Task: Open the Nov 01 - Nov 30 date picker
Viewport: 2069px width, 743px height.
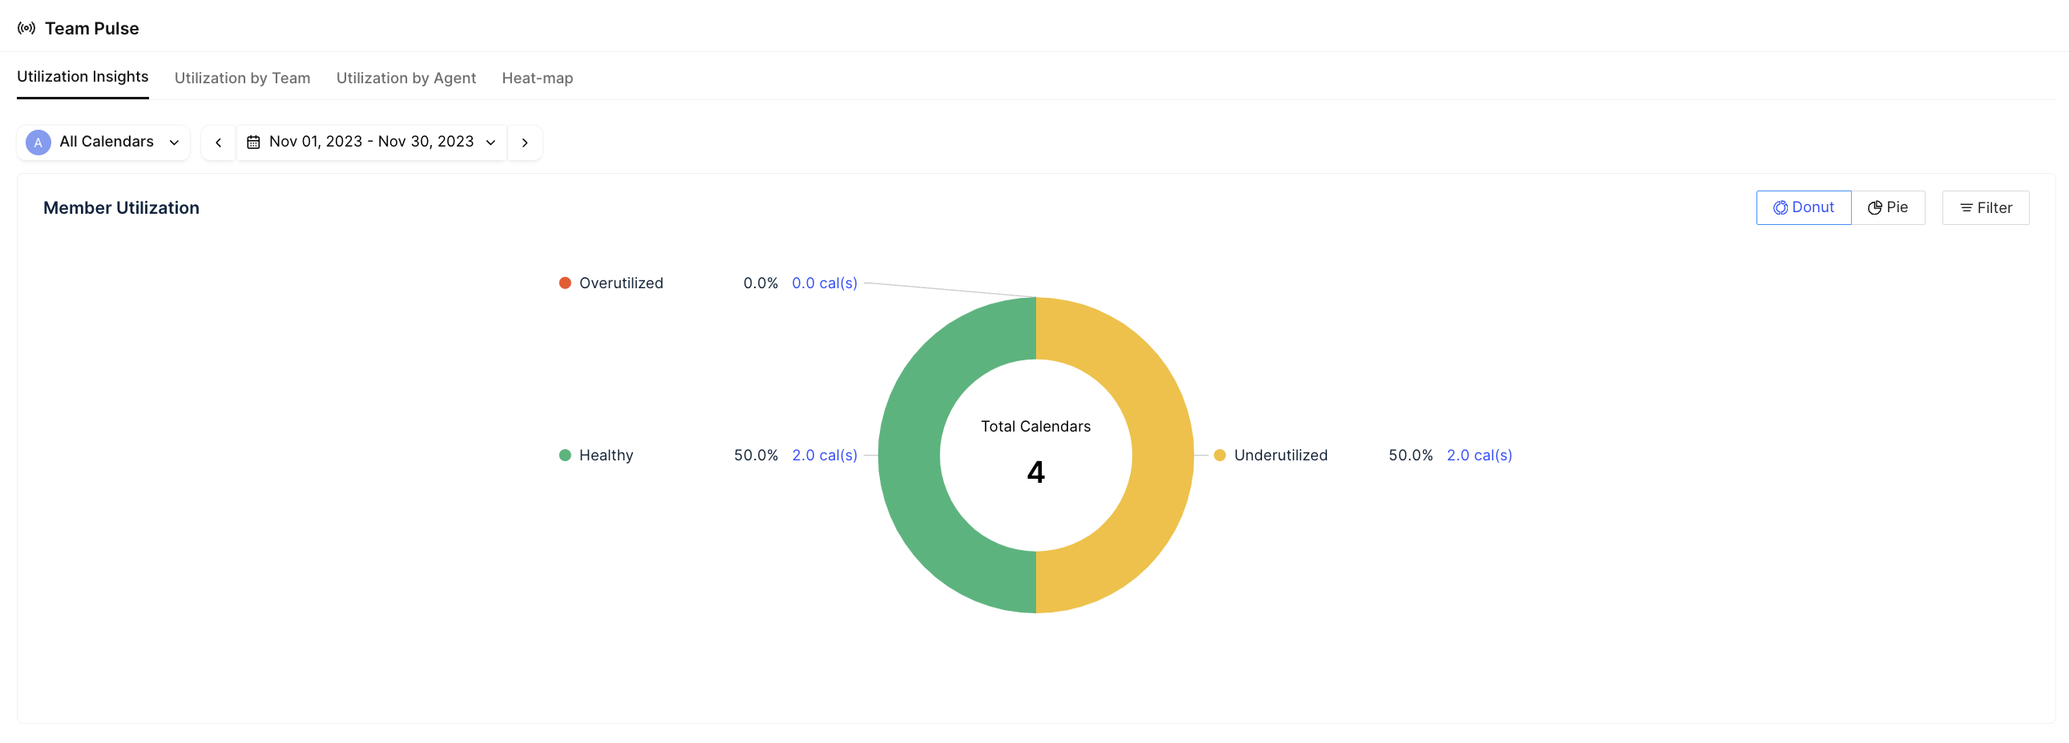Action: [371, 142]
